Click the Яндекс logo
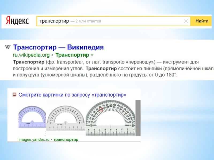The height and width of the screenshot is (160, 214). pyautogui.click(x=17, y=21)
